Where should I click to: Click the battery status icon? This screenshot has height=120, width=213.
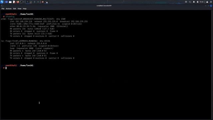[x=197, y=2]
